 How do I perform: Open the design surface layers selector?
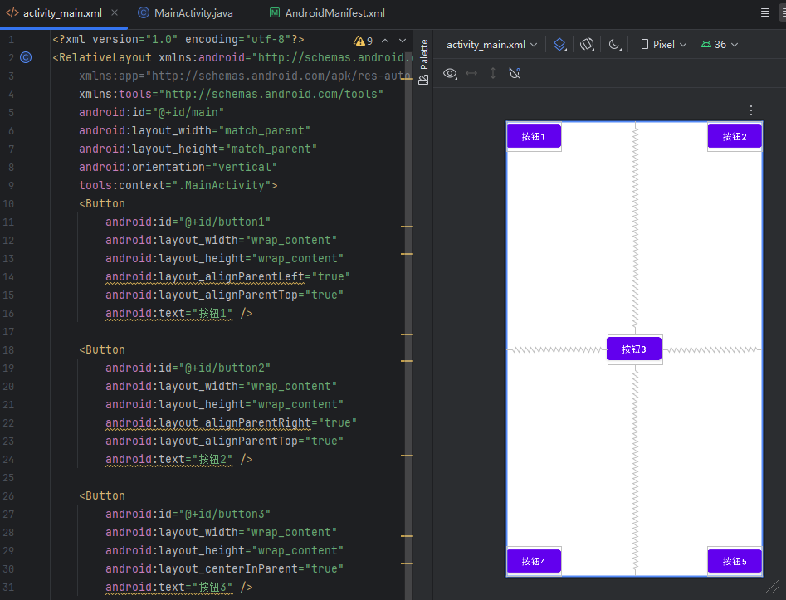(560, 45)
